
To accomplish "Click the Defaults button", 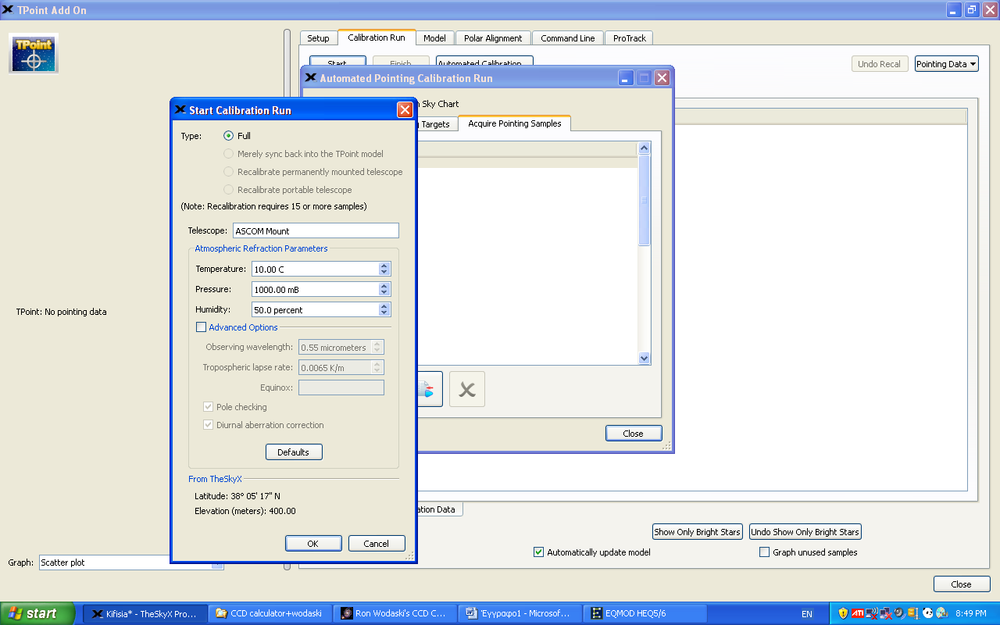I will [294, 452].
